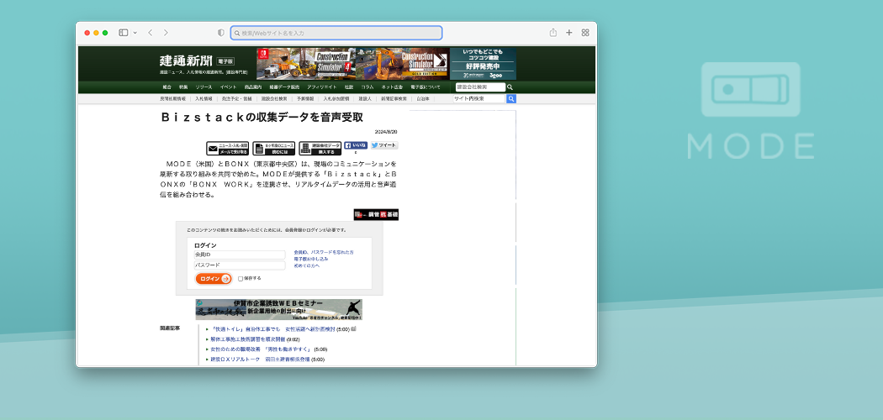Open the 電子版お申し込み link
This screenshot has width=883, height=420.
coord(310,259)
